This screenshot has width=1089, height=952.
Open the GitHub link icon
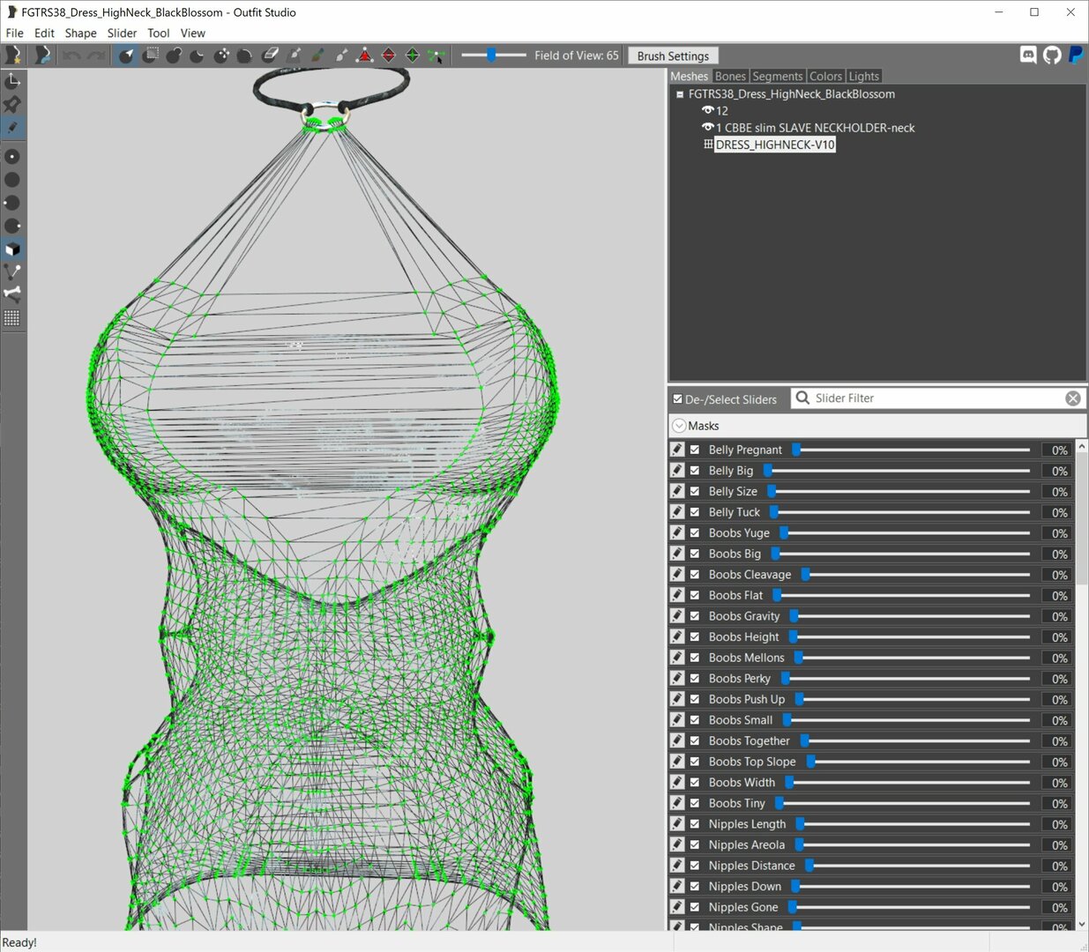click(1052, 55)
